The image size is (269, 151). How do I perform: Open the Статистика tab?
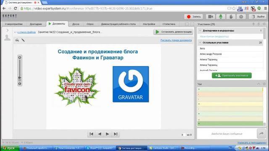(x=169, y=24)
